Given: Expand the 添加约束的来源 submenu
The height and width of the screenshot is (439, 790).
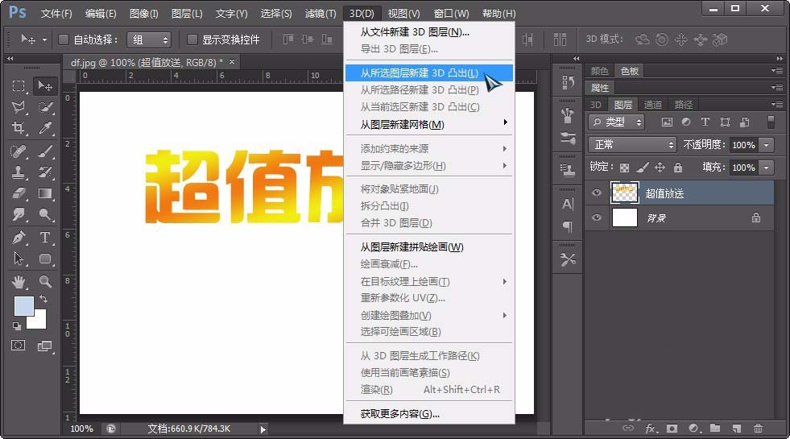Looking at the screenshot, I should (x=428, y=149).
